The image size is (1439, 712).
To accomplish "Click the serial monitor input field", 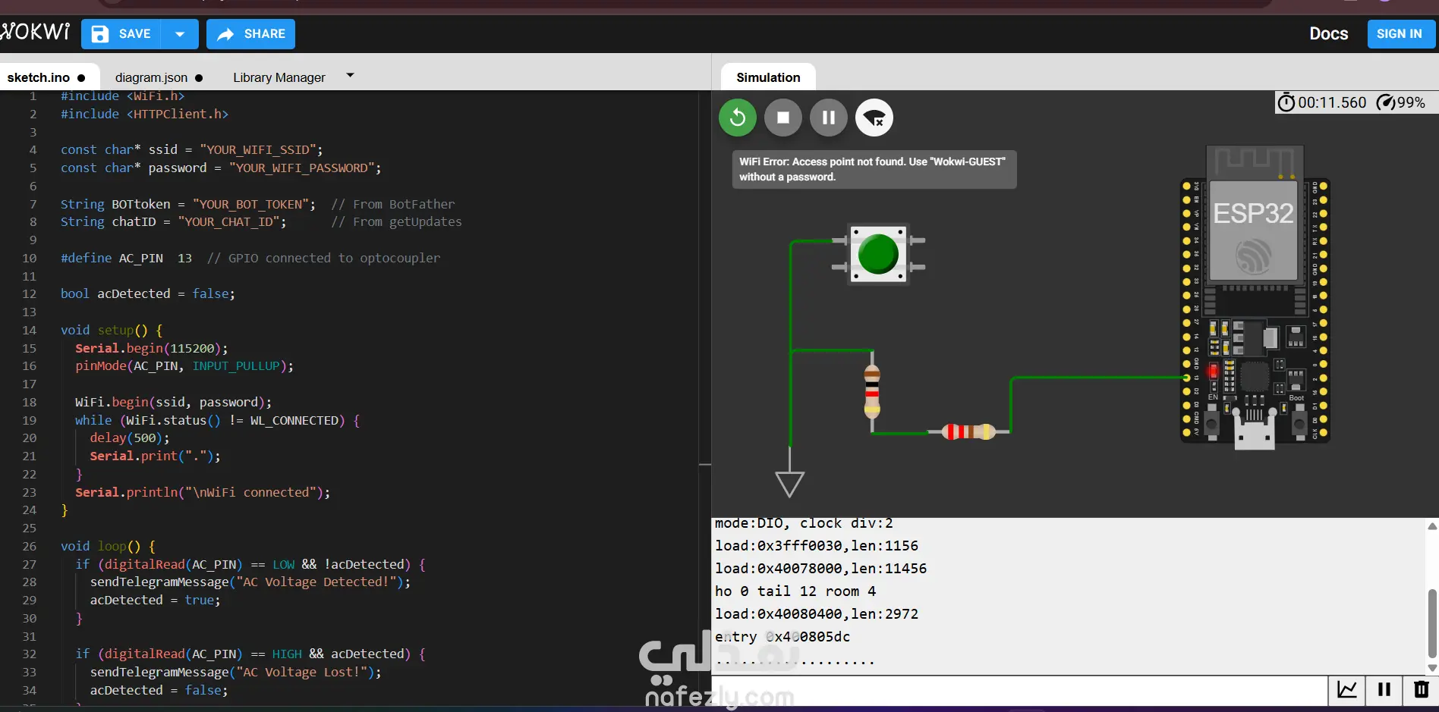I will click(1019, 690).
